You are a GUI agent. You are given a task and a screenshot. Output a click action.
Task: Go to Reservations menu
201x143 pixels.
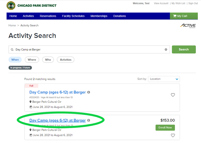click(48, 16)
